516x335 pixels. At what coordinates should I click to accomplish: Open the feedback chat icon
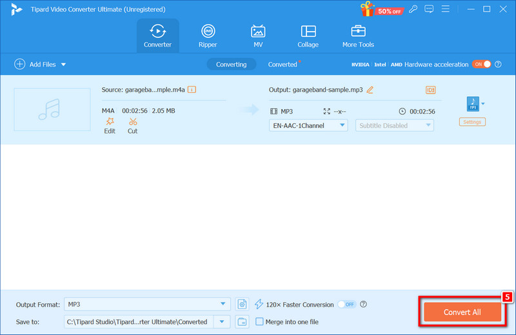(x=429, y=9)
